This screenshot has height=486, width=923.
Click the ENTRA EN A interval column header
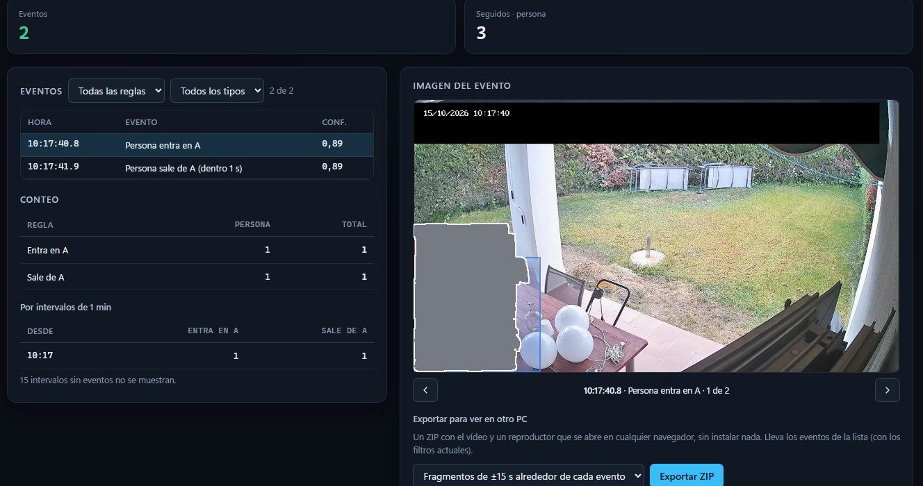(x=213, y=331)
